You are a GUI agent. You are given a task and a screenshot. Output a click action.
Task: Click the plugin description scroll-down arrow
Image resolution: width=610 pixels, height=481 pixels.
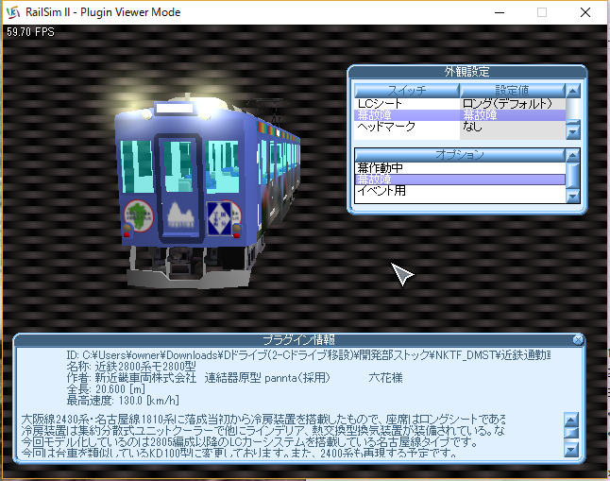click(571, 450)
